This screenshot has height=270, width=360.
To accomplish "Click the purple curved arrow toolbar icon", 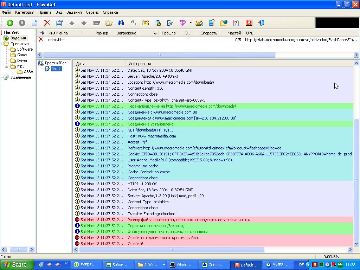I will click(182, 22).
